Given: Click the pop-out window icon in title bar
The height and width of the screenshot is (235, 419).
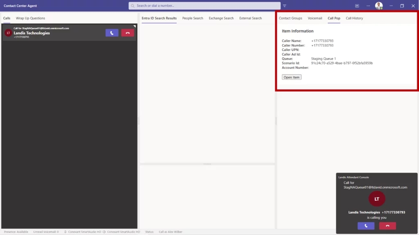Looking at the screenshot, I should click(357, 6).
